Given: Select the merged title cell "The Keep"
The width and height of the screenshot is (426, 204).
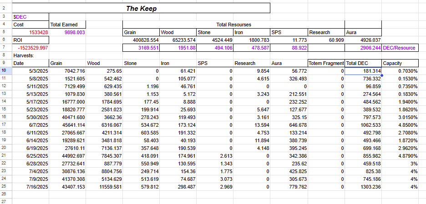Looking at the screenshot, I should (141, 9).
